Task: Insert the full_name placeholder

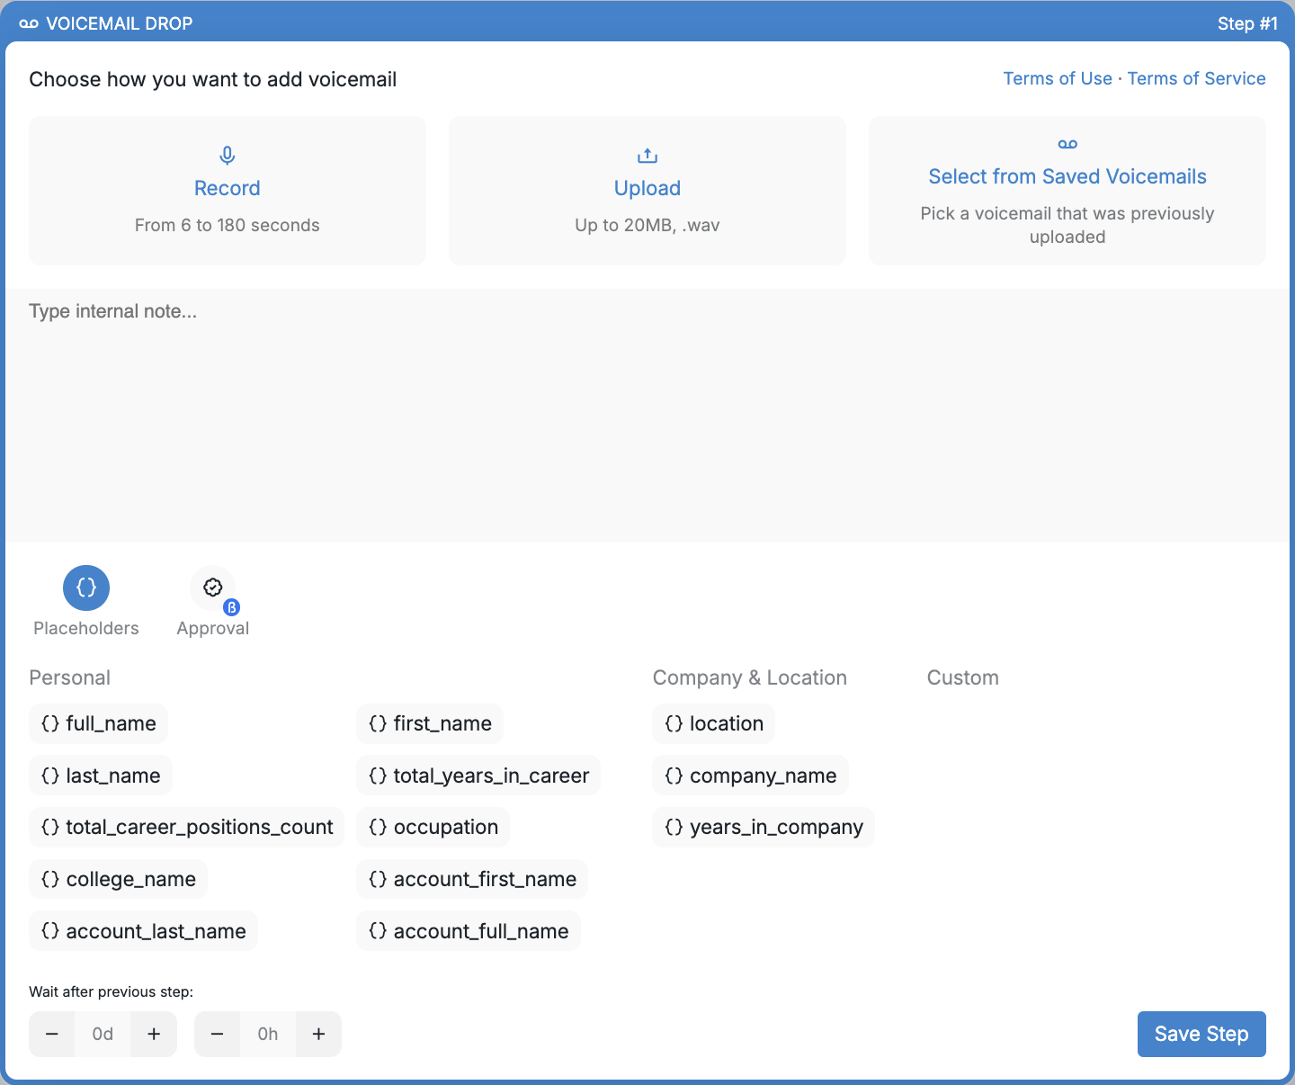Action: (99, 723)
